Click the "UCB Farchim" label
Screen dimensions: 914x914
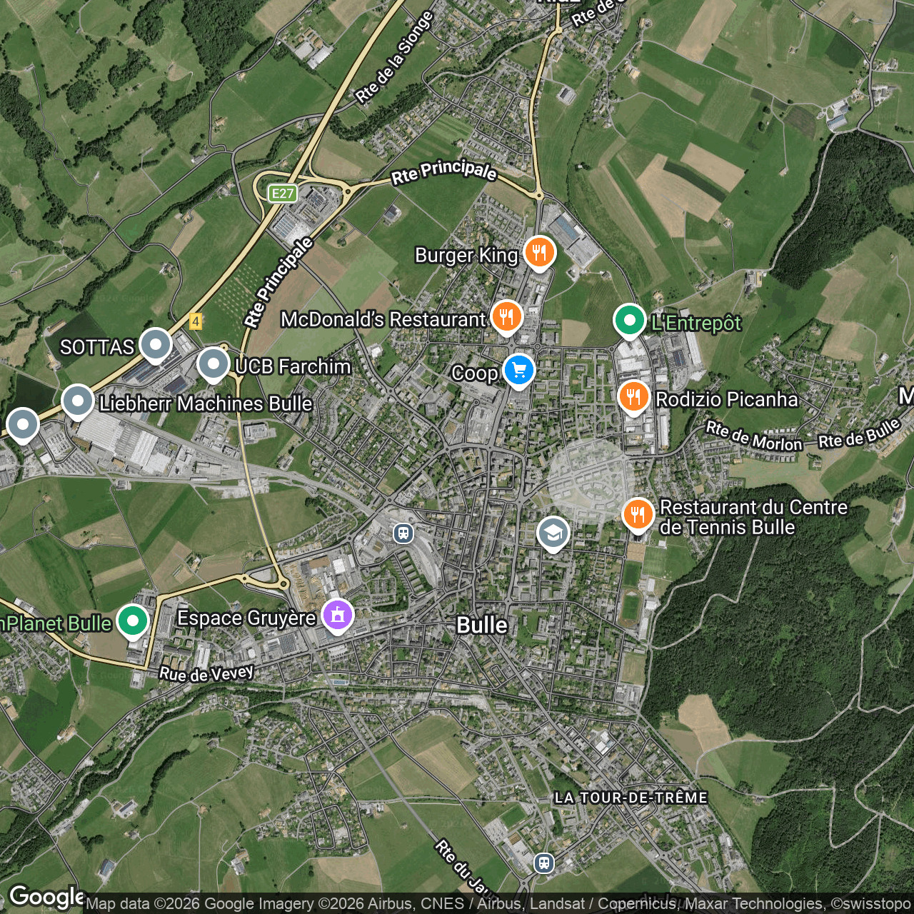point(293,367)
